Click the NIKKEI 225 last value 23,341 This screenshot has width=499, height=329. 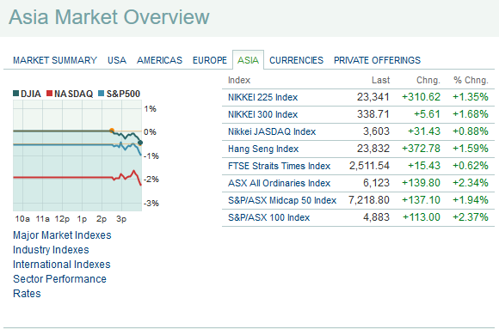373,97
